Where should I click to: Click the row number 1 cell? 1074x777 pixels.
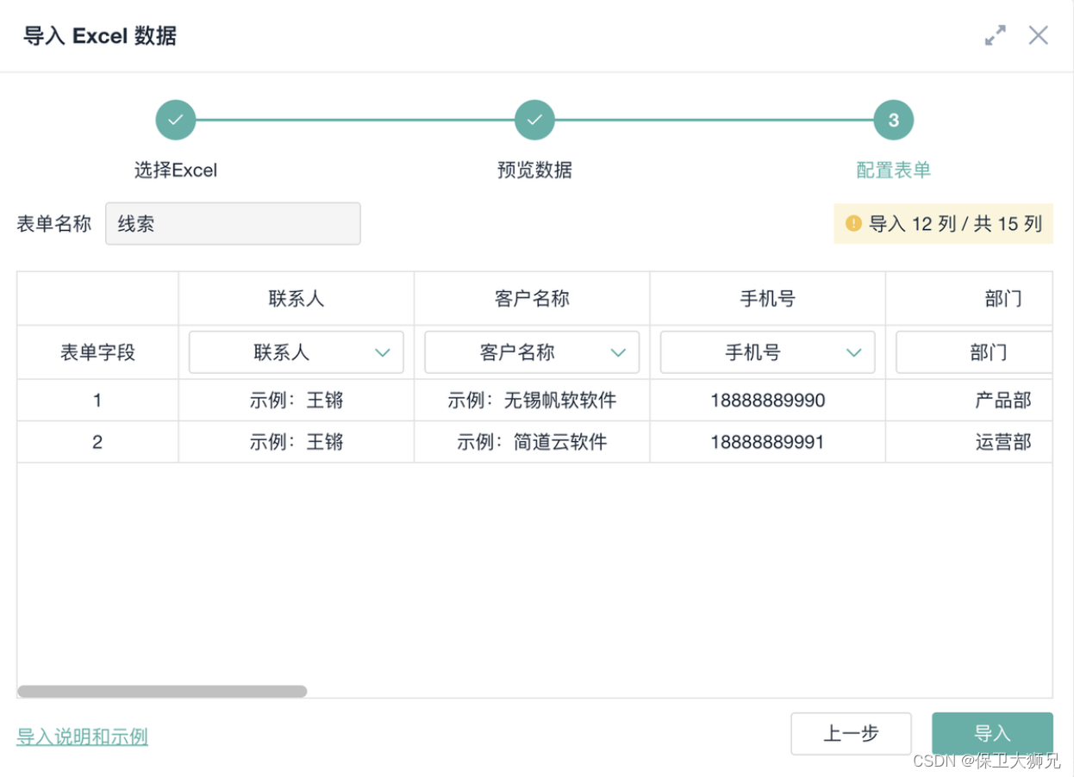pyautogui.click(x=97, y=400)
